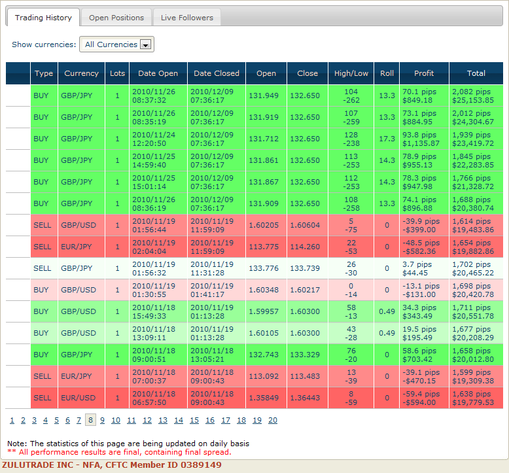Screen dimensions: 509x473
Task: Click the EUR/USD currency cell
Action: point(81,398)
